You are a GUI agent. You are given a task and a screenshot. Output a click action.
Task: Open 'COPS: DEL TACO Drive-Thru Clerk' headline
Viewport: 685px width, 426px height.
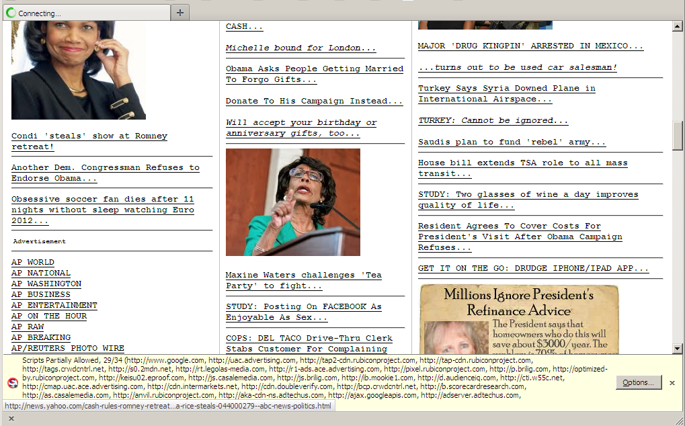pos(309,343)
